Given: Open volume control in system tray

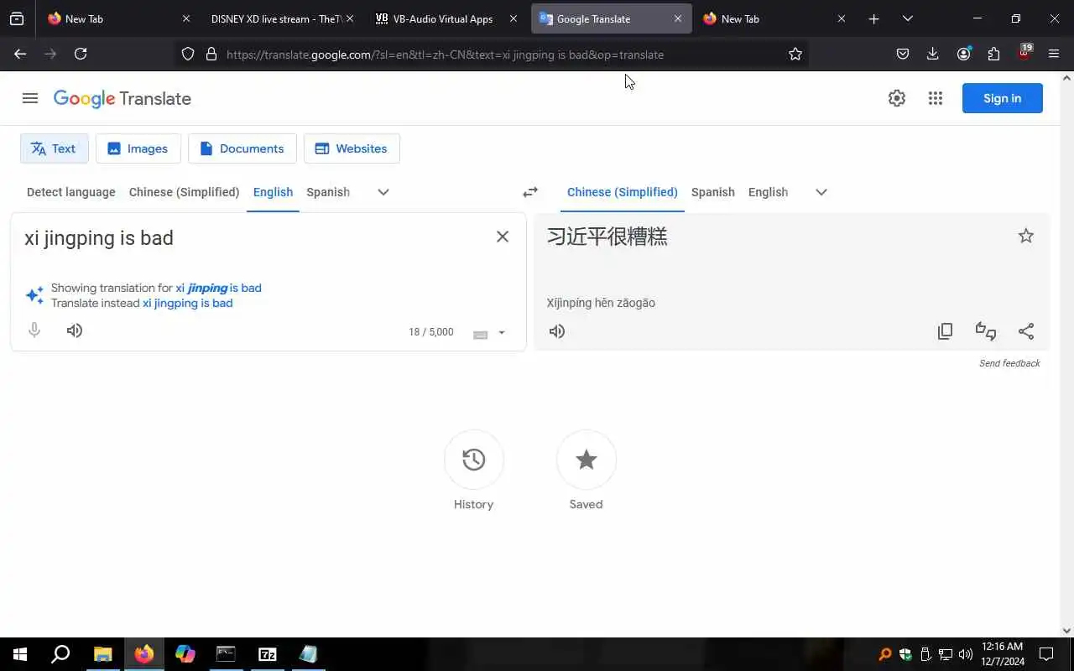Looking at the screenshot, I should click(965, 654).
